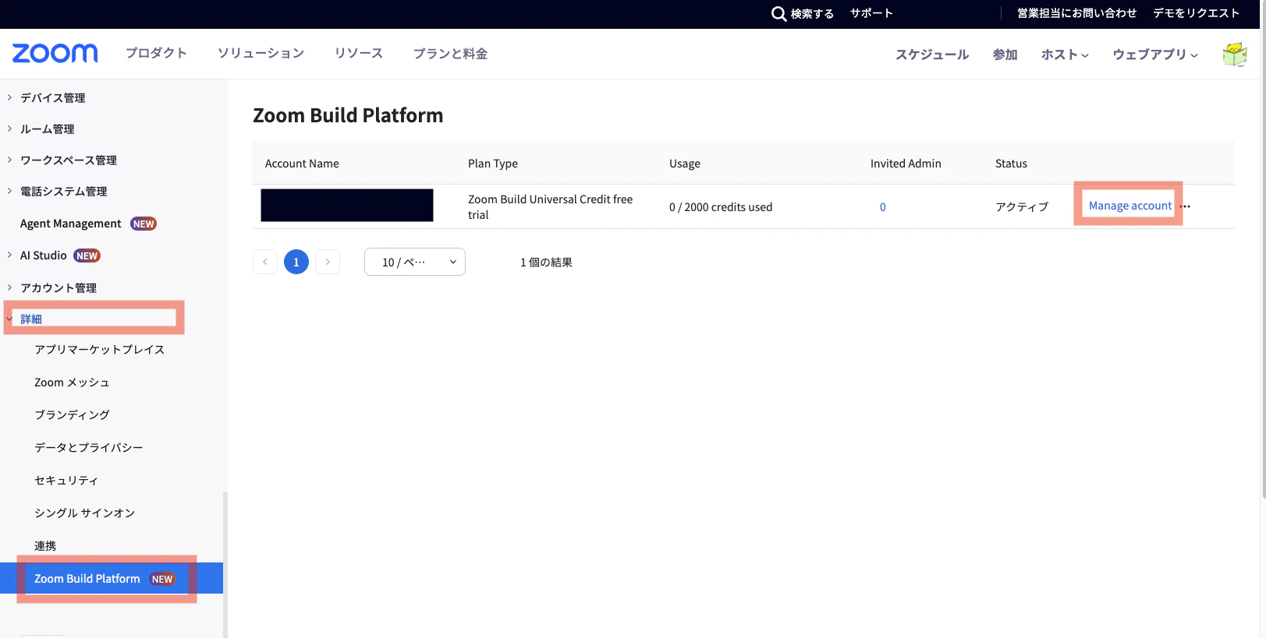Open the プランと料金 menu item
Image resolution: width=1266 pixels, height=638 pixels.
(x=450, y=53)
